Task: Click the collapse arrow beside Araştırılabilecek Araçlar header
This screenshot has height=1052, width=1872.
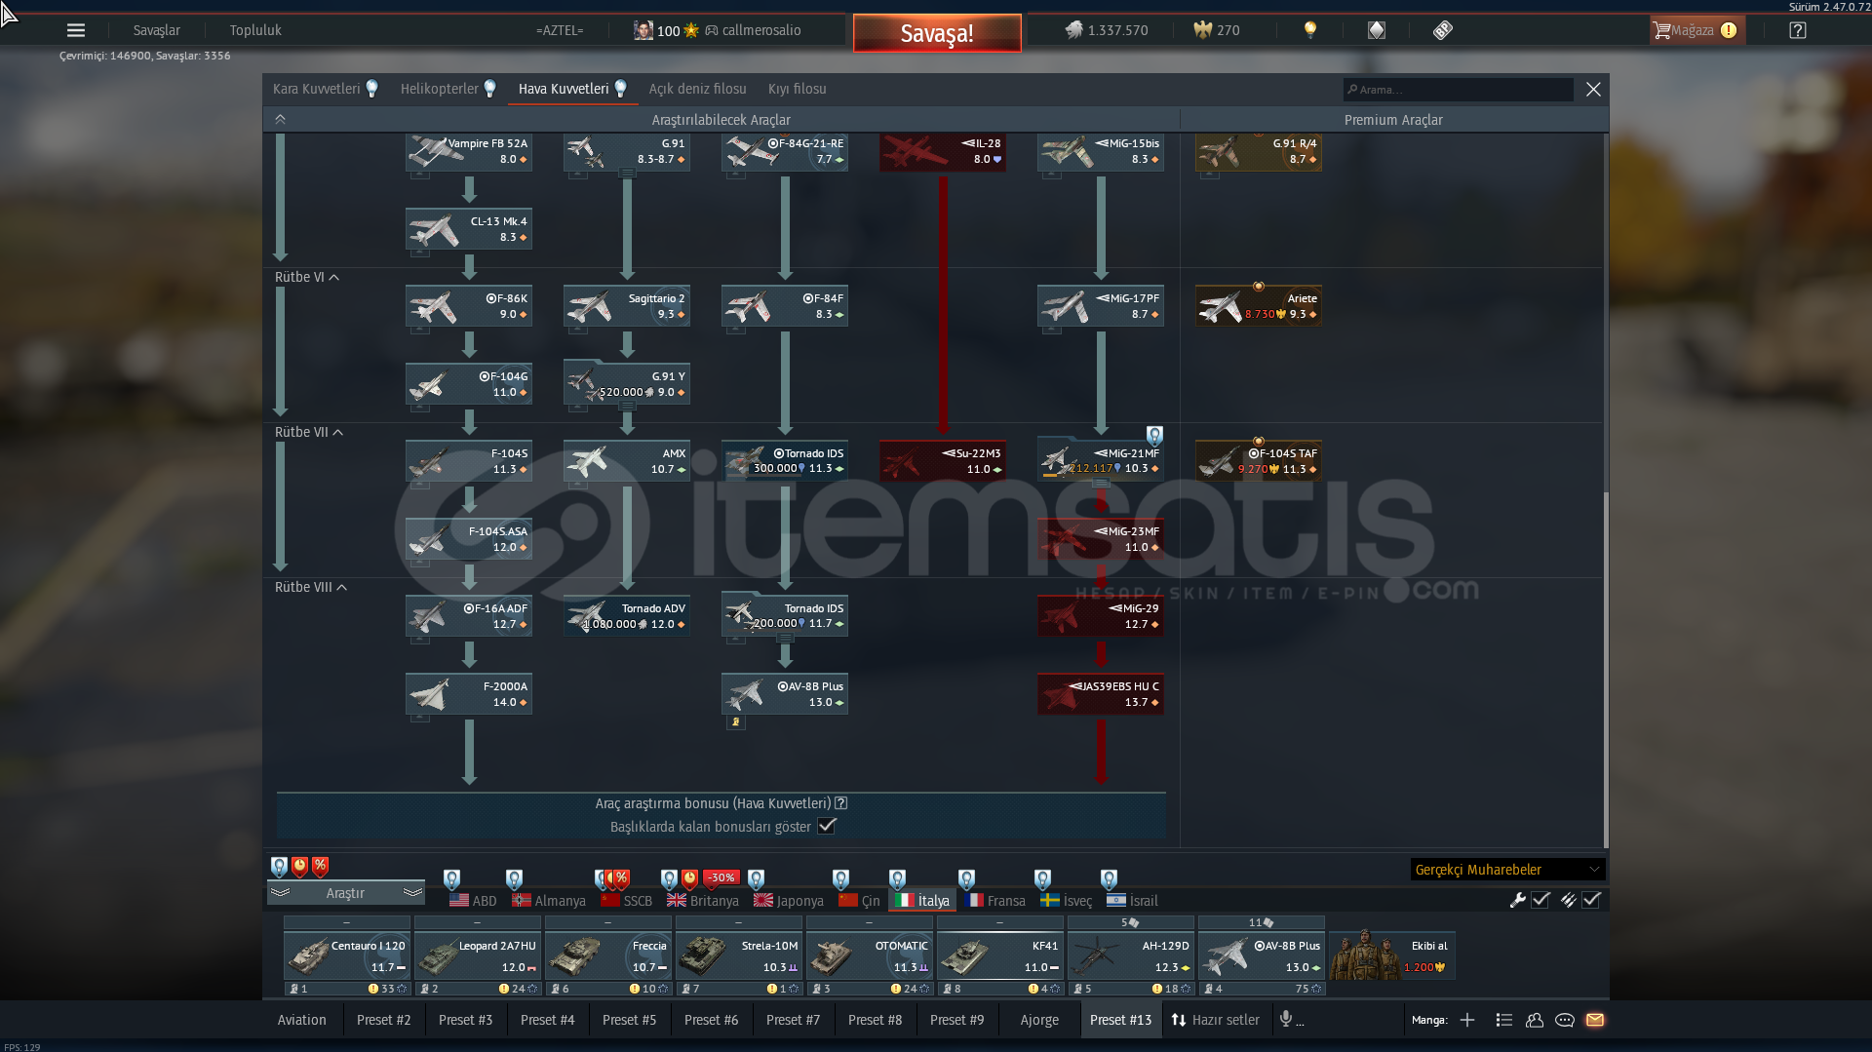Action: point(280,119)
